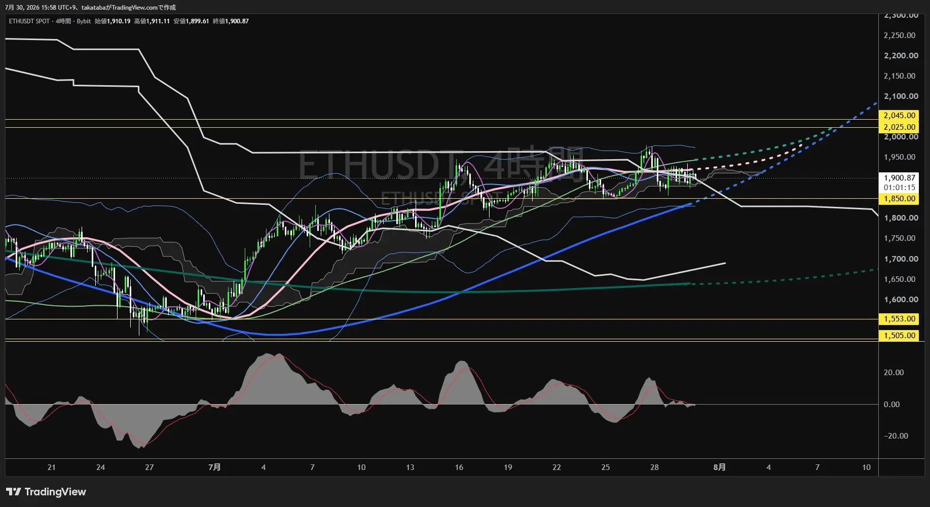The width and height of the screenshot is (930, 507).
Task: Click date 16 on the time axis
Action: pos(459,467)
